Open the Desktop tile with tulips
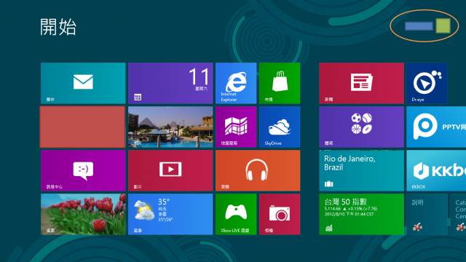Screen dimensions: 466x262 [x=83, y=214]
